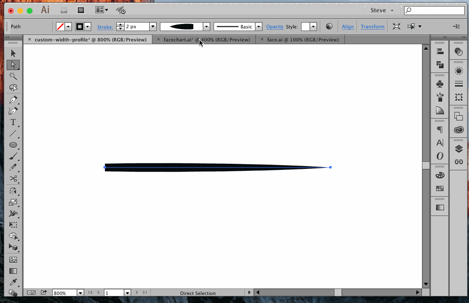469x303 pixels.
Task: Select the Type tool
Action: 13,122
